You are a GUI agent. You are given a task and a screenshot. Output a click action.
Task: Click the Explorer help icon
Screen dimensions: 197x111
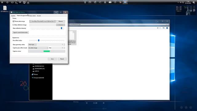click(x=167, y=28)
